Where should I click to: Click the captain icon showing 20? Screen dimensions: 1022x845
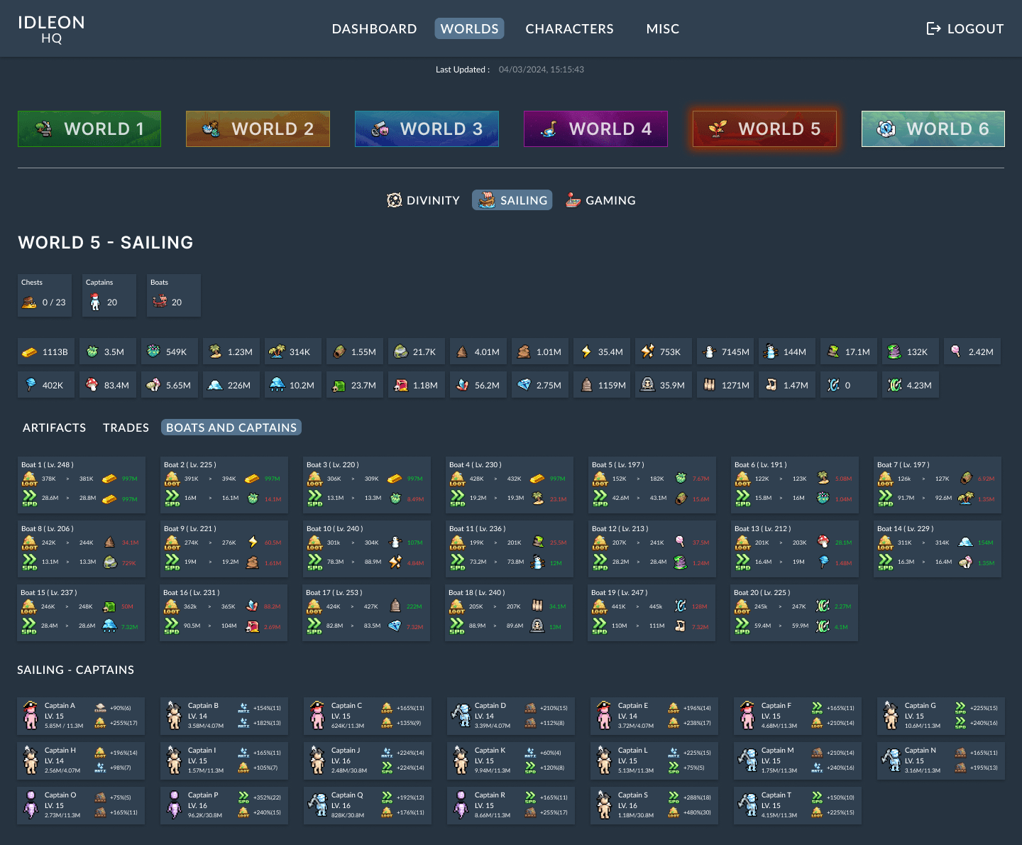[95, 302]
